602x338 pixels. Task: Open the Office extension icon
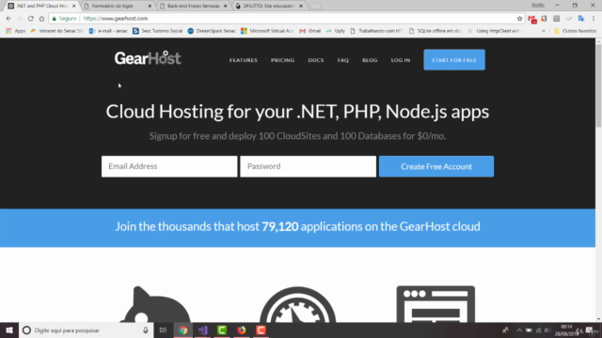544,19
